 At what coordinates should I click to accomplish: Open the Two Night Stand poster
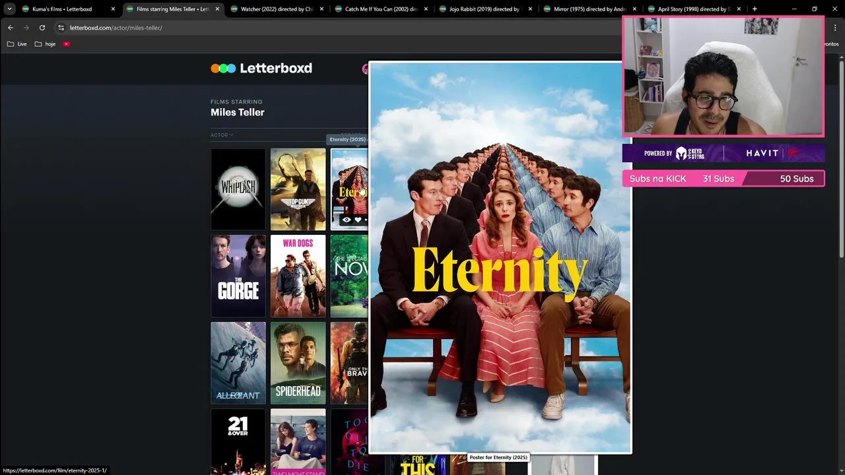point(298,441)
